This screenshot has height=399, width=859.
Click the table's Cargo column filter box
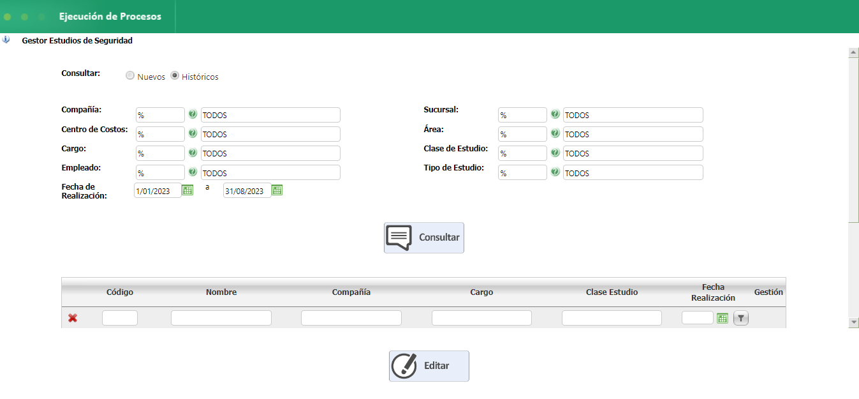pyautogui.click(x=481, y=318)
